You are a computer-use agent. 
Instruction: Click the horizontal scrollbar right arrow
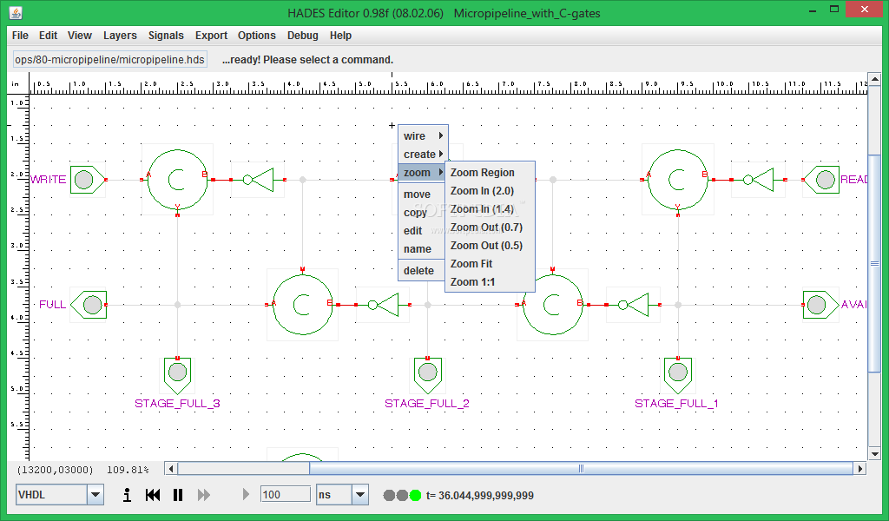[x=860, y=468]
